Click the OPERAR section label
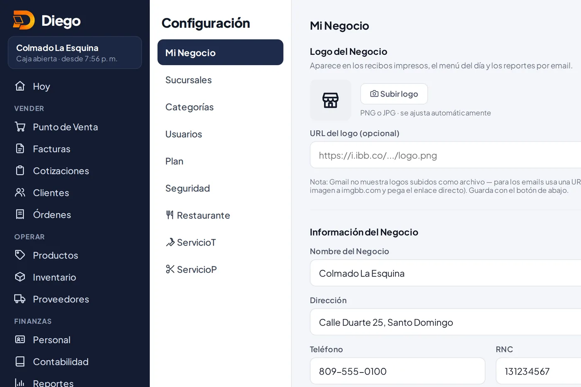The width and height of the screenshot is (581, 387). click(29, 237)
